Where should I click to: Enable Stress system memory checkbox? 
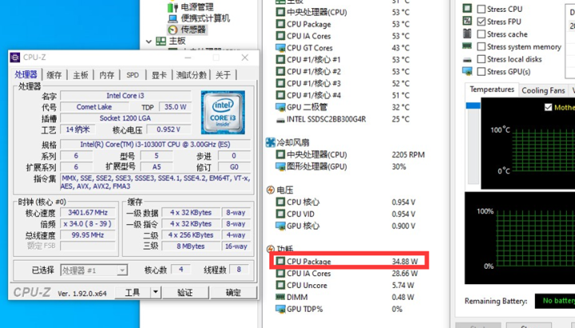(481, 46)
